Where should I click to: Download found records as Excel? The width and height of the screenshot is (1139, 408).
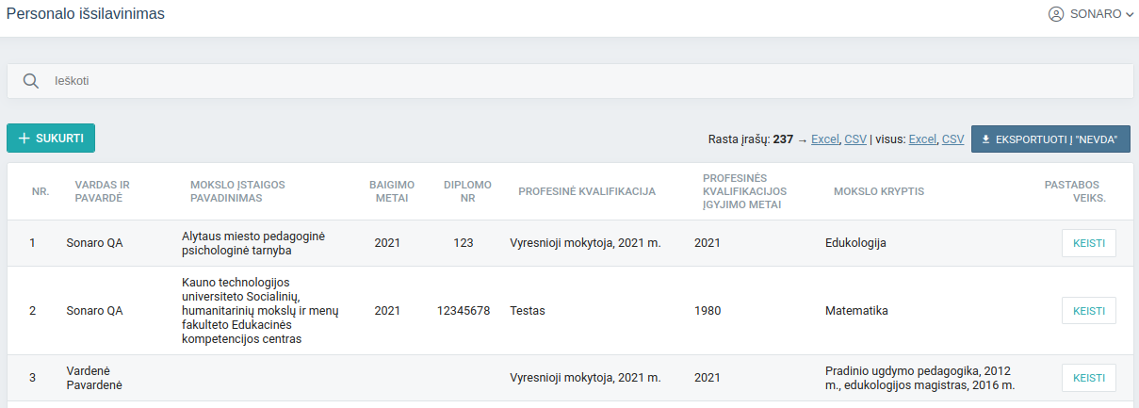(824, 139)
